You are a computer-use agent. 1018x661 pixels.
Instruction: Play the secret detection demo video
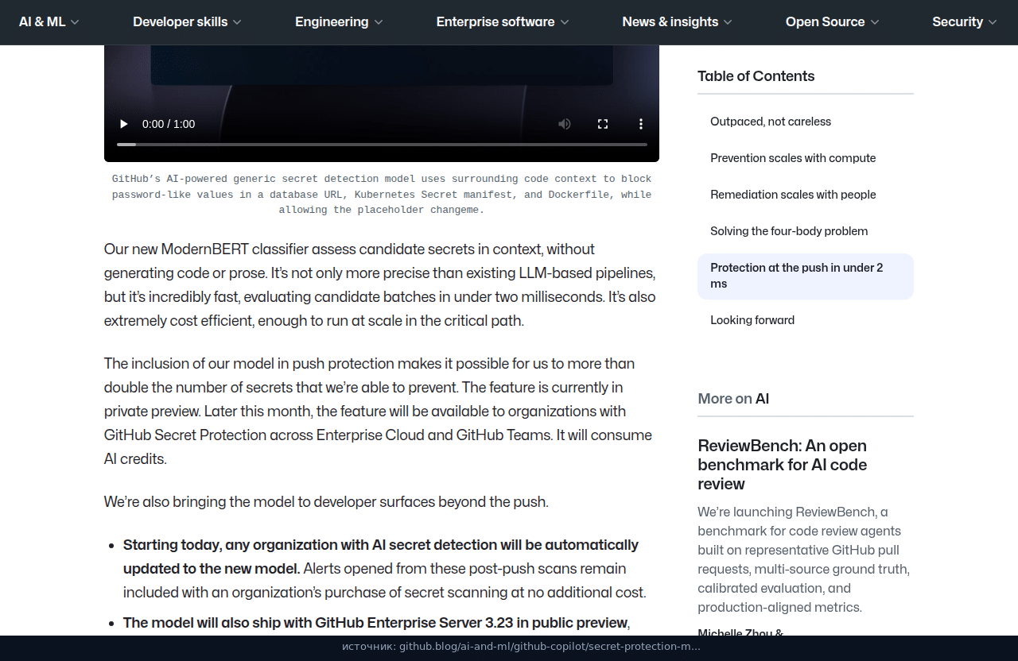point(123,124)
